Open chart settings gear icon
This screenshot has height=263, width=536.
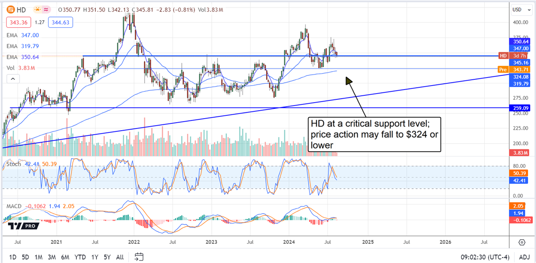click(522, 242)
